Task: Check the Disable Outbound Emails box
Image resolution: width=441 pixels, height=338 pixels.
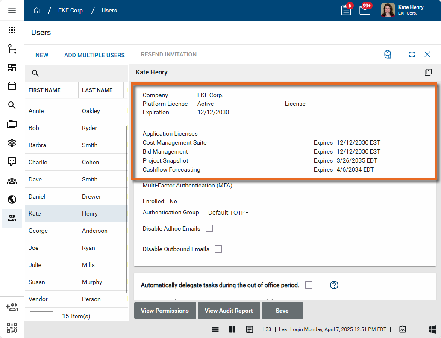Action: pyautogui.click(x=218, y=249)
